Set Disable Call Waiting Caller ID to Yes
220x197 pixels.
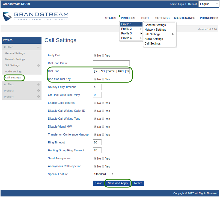tap(103, 111)
